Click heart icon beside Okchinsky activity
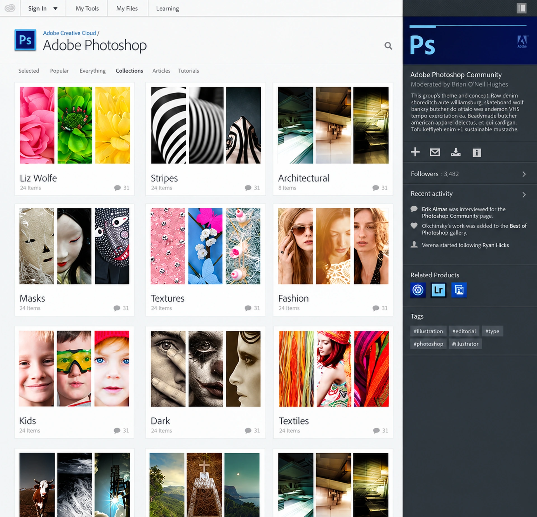The width and height of the screenshot is (537, 517). [414, 226]
